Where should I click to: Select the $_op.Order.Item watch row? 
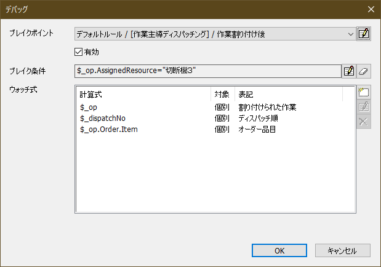(x=108, y=130)
